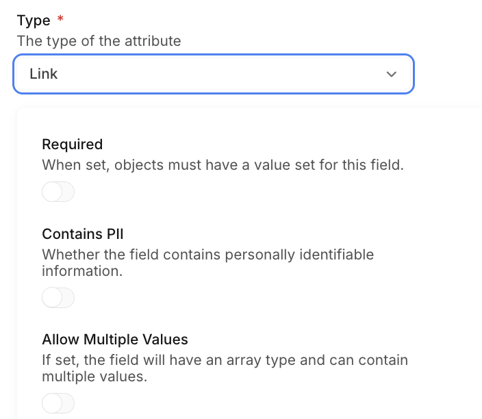Click the "objects must have a value" description
Image resolution: width=482 pixels, height=419 pixels.
(x=223, y=165)
